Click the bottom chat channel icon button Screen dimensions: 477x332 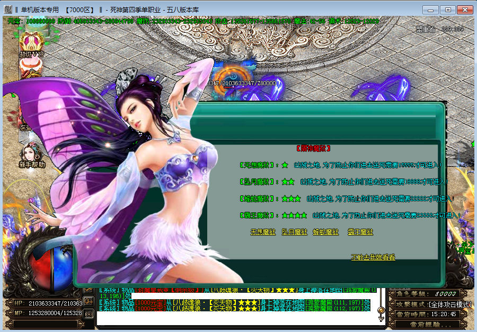[x=89, y=313]
